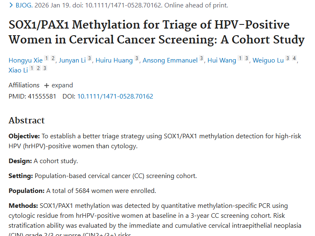Click affiliation superscript 2 after Hongyu Xie

53,58
